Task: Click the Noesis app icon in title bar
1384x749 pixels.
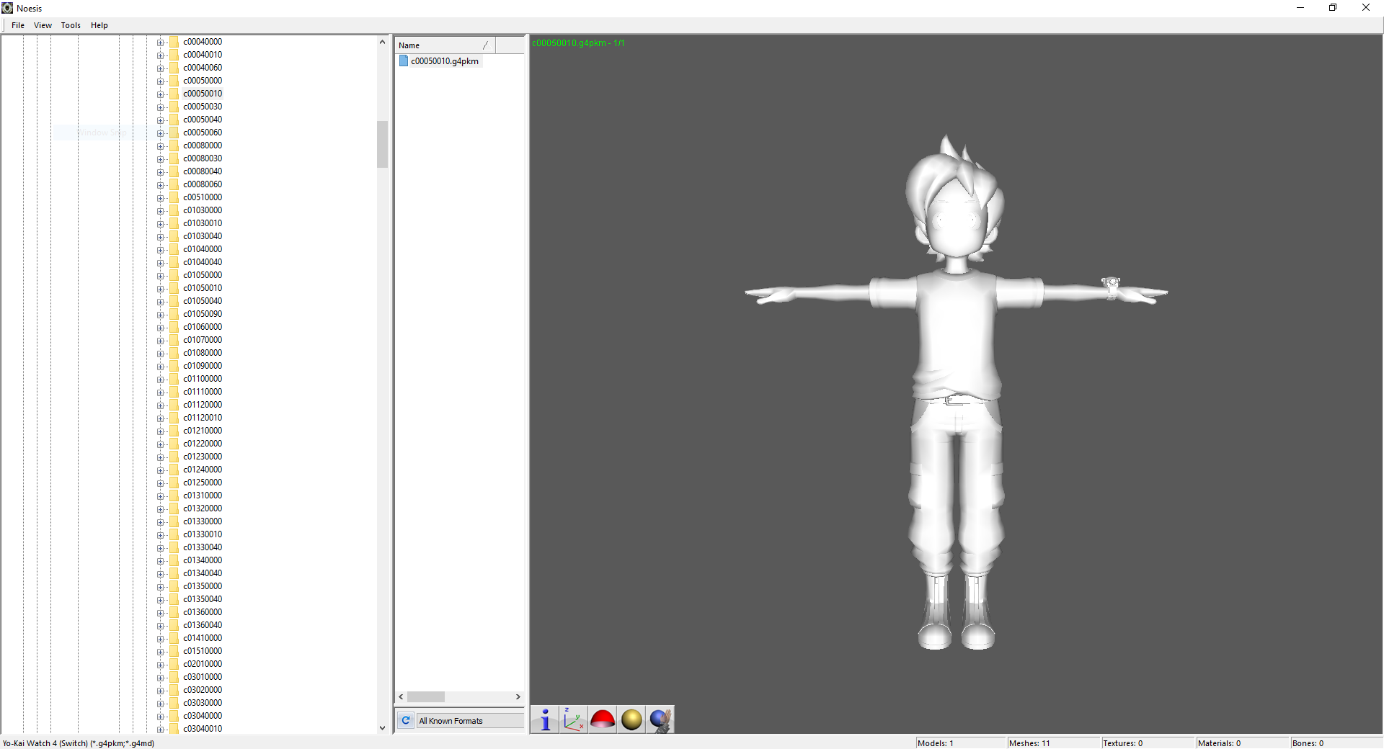Action: [x=7, y=8]
